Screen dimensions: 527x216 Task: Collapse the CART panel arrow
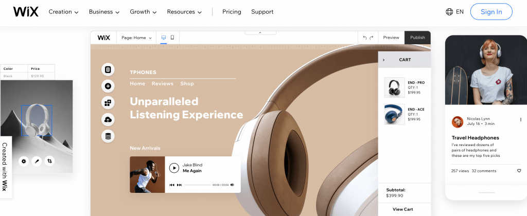[383, 60]
